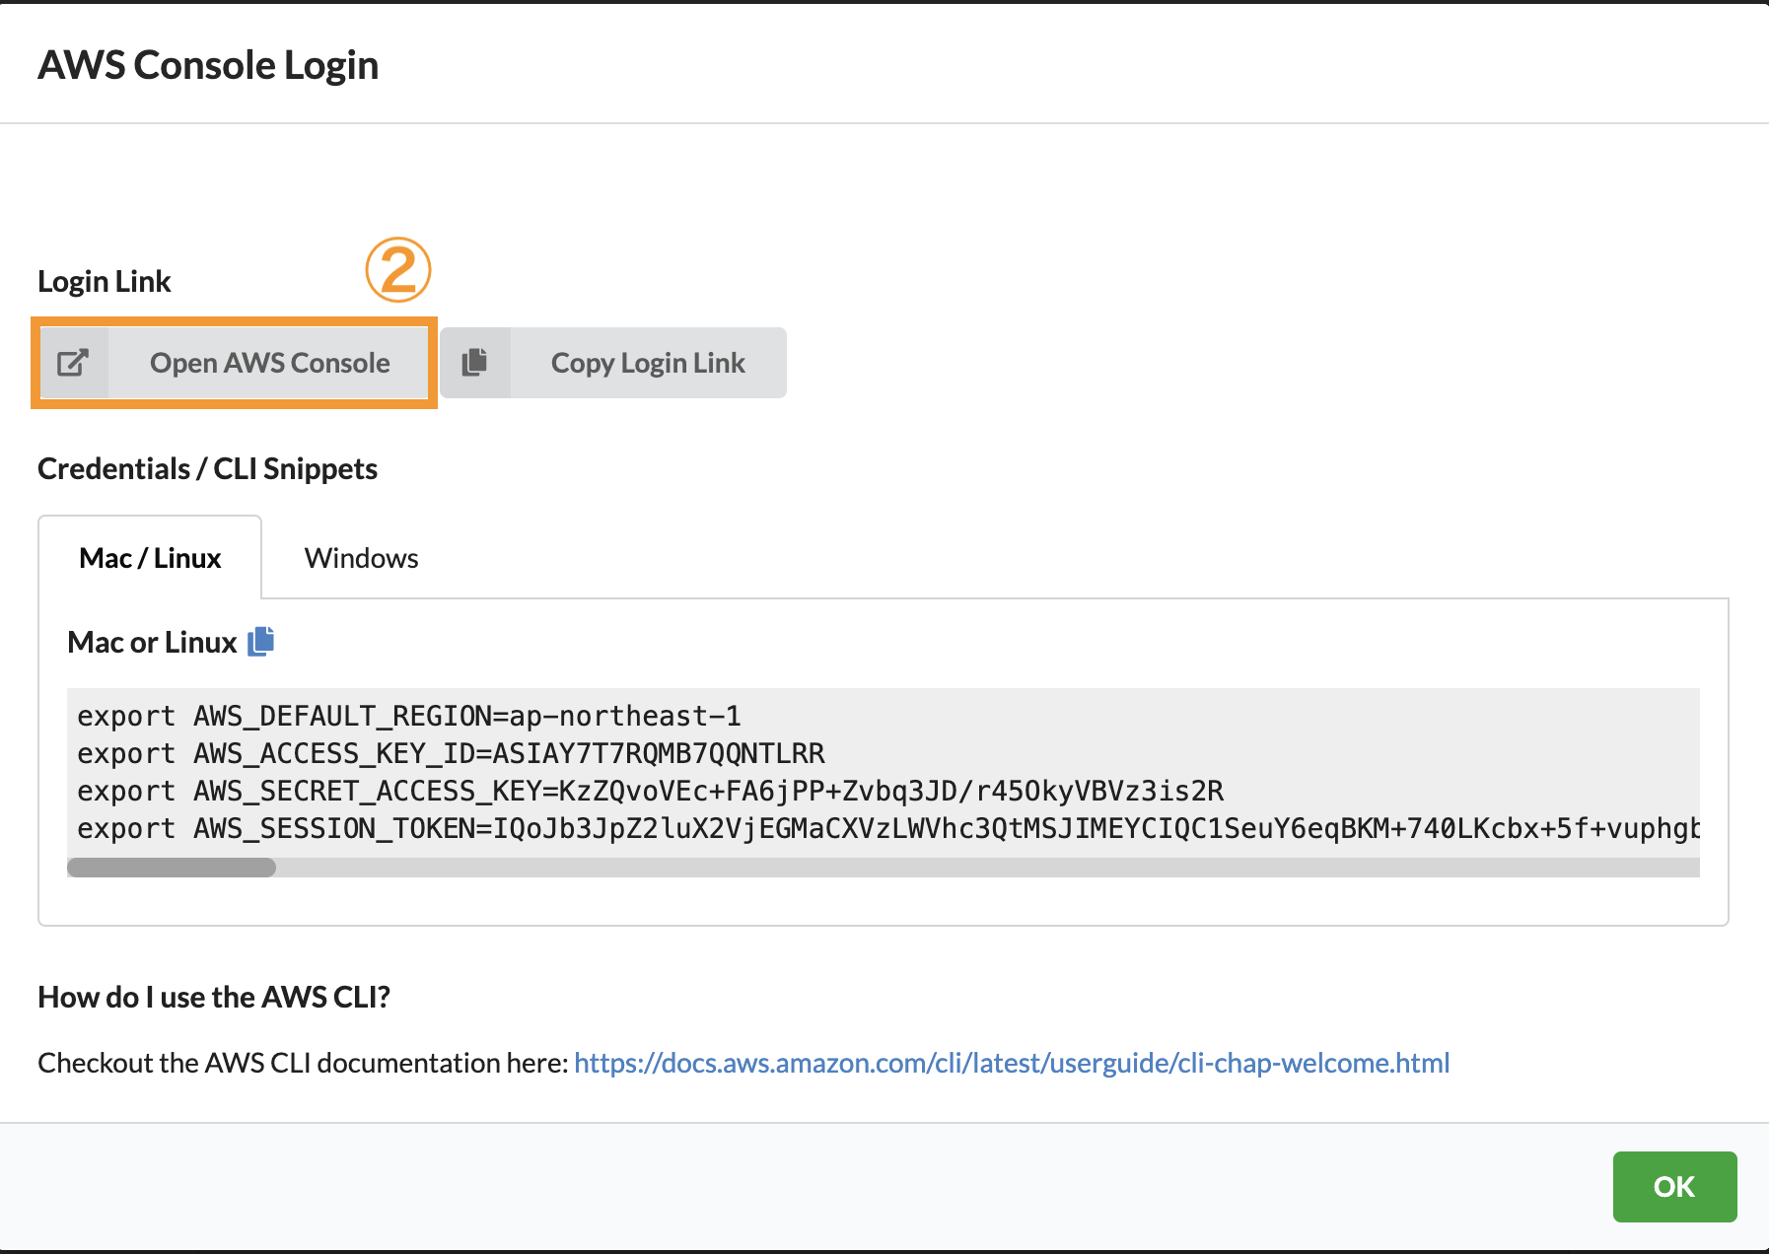Click the AWS Console Login title
Viewport: 1769px width, 1254px height.
[x=208, y=65]
